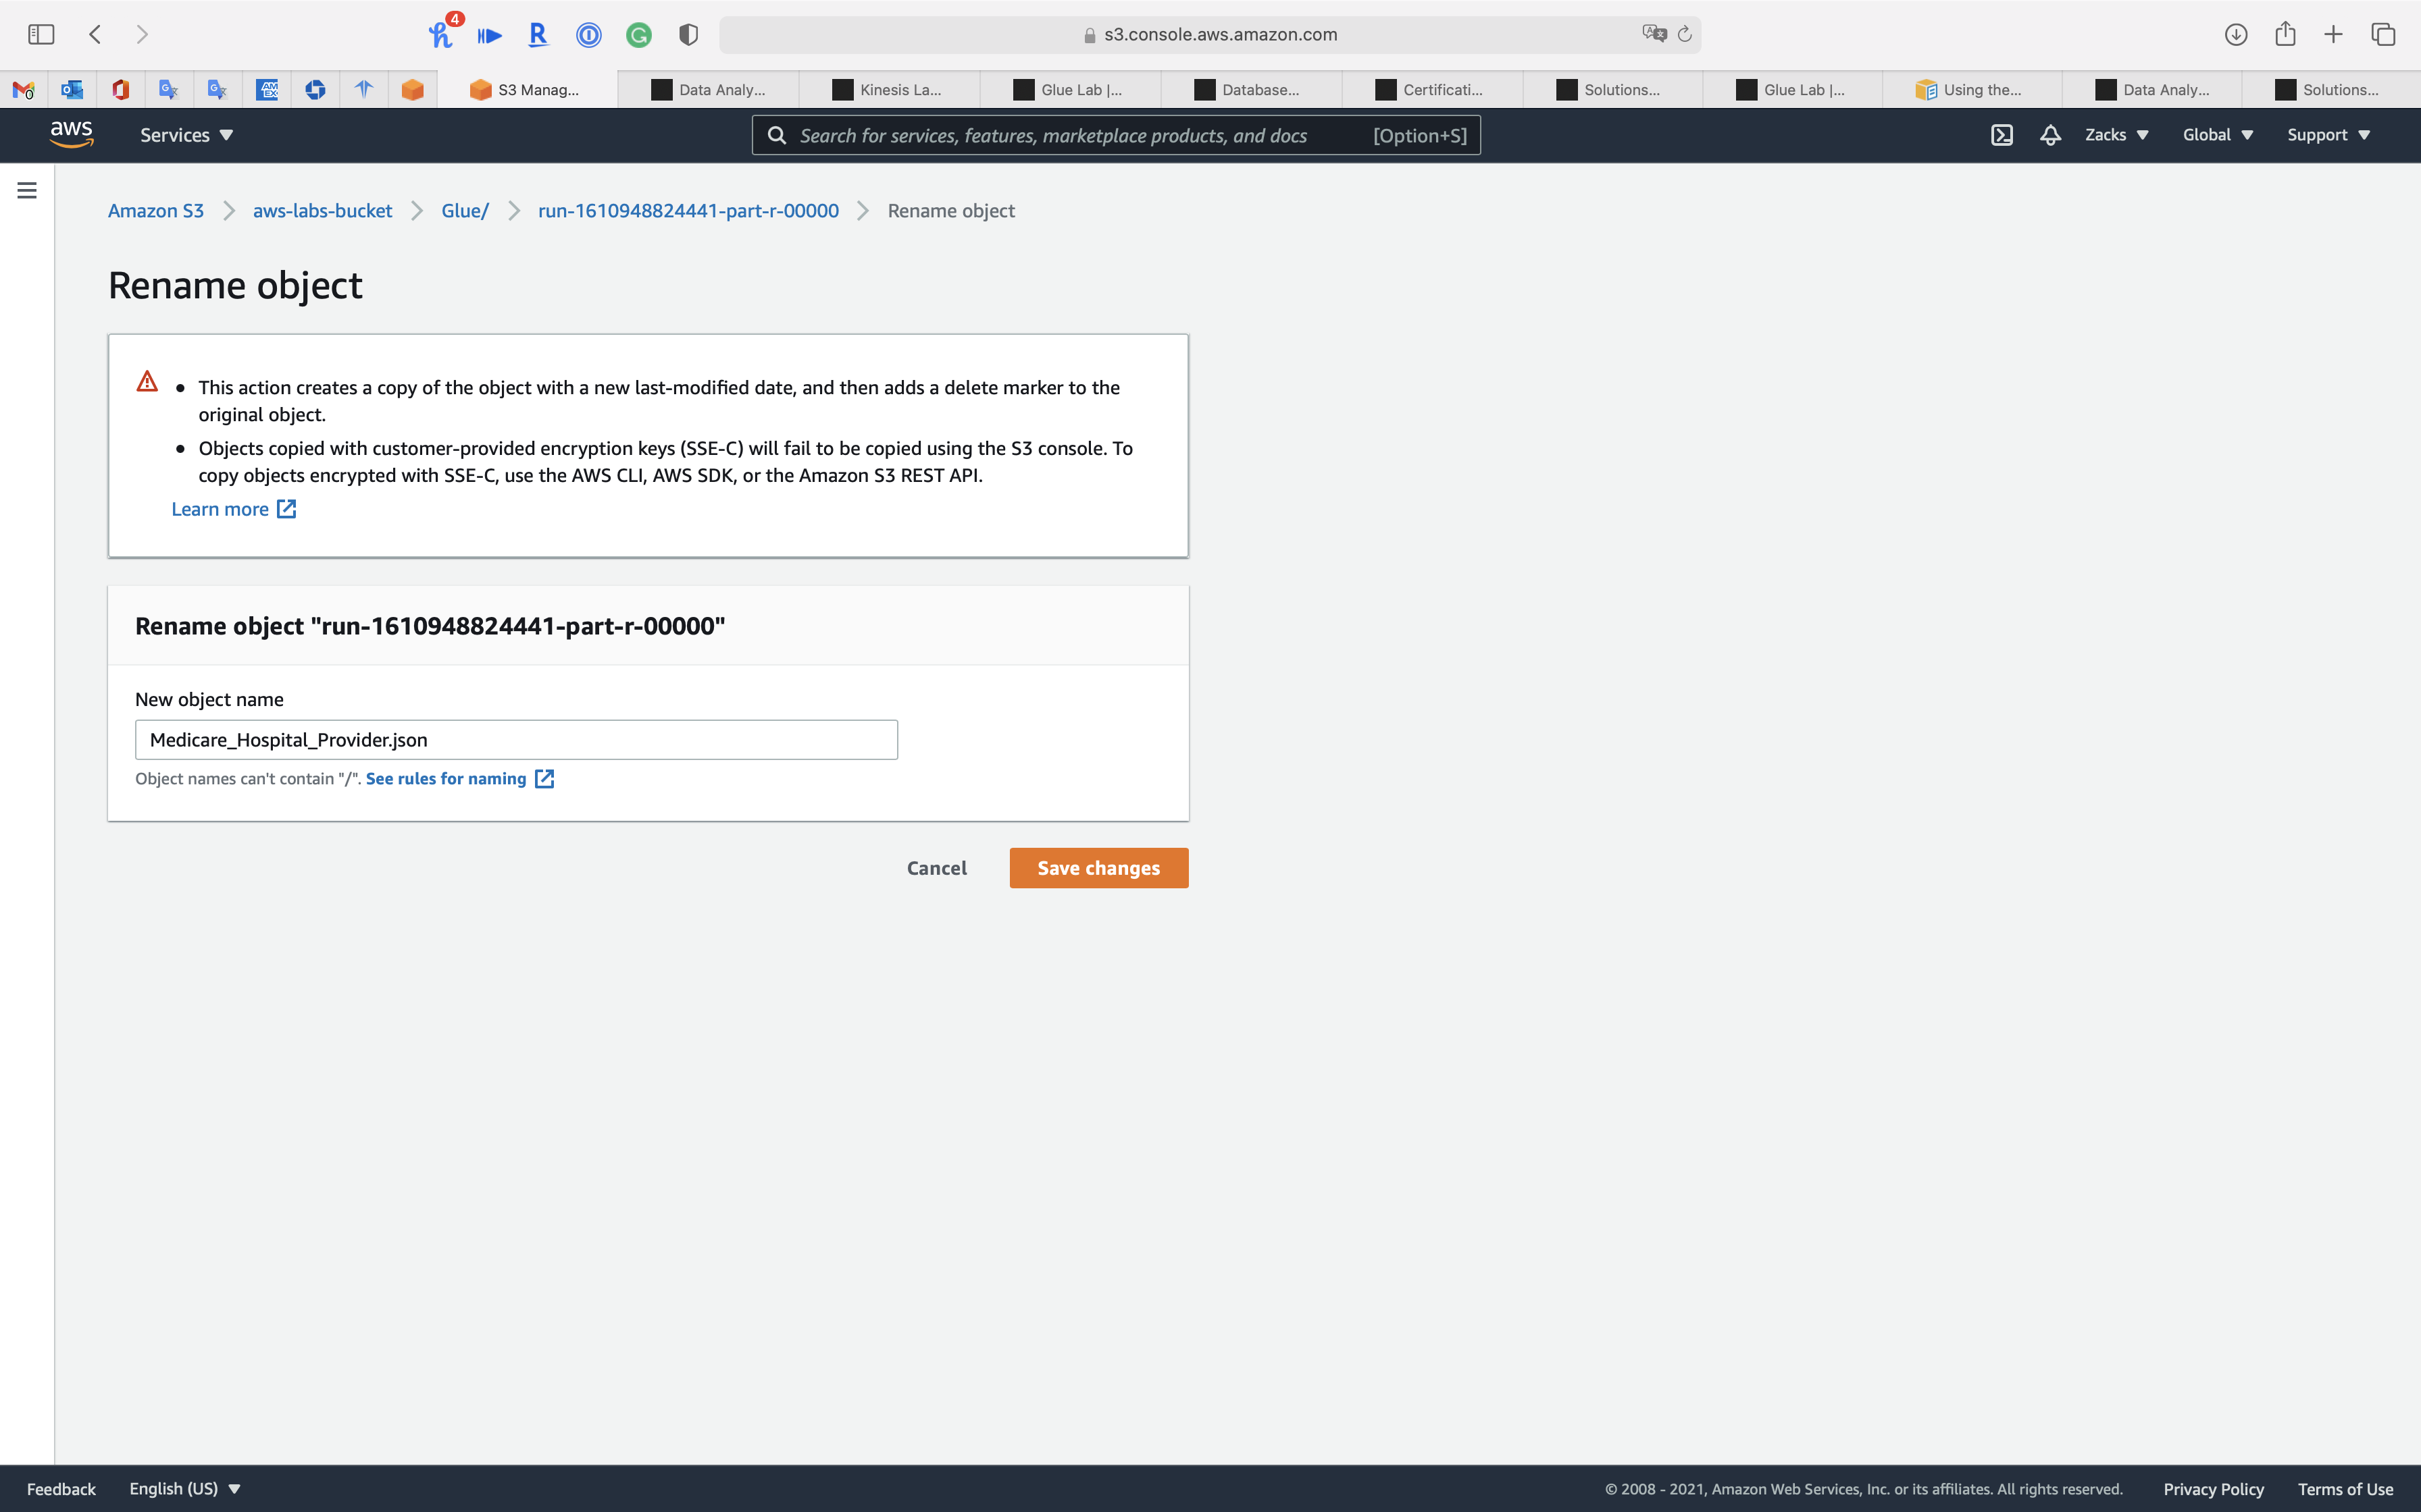Image resolution: width=2421 pixels, height=1512 pixels.
Task: Expand the Services dropdown menu
Action: [x=186, y=135]
